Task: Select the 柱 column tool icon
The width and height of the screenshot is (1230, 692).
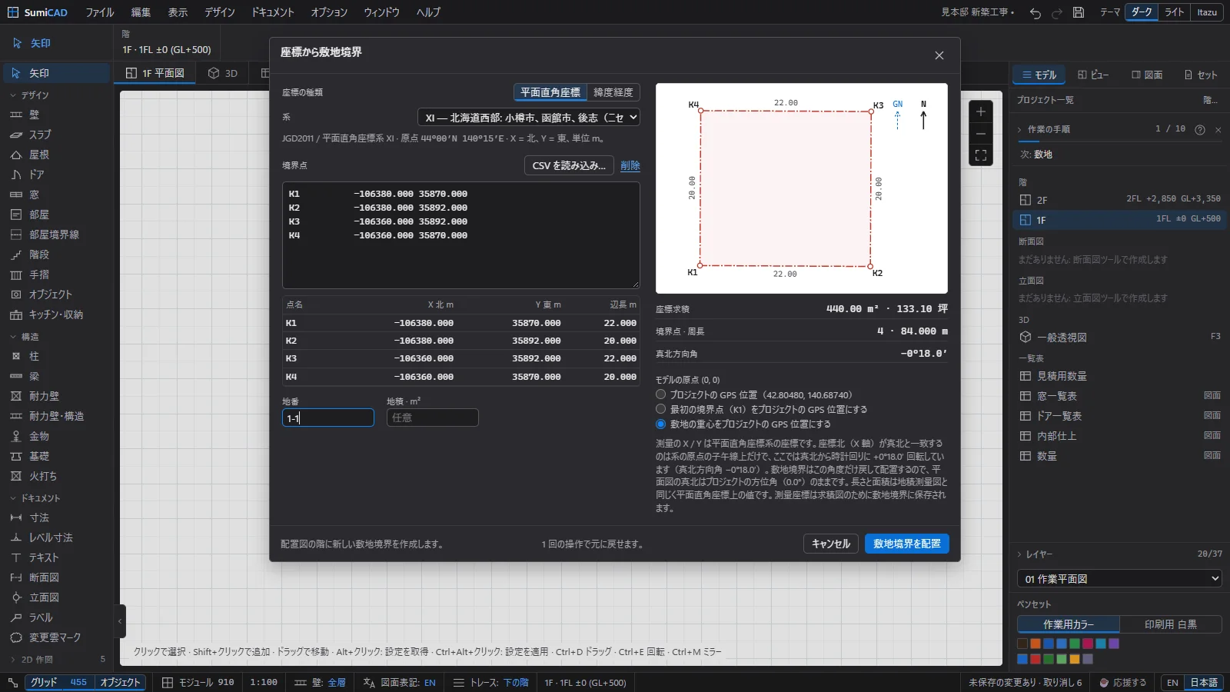Action: pos(15,356)
